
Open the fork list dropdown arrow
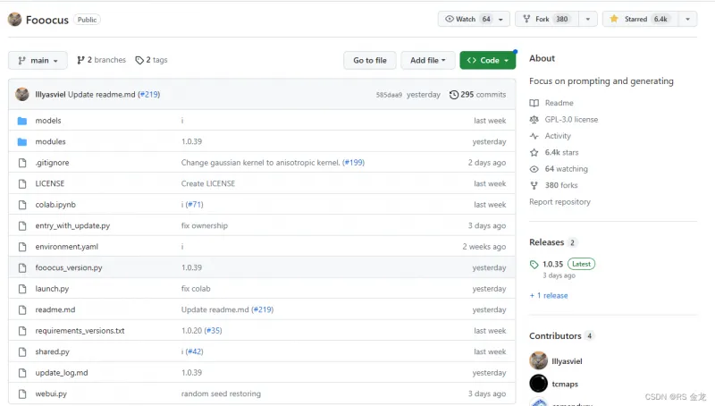[x=587, y=19]
